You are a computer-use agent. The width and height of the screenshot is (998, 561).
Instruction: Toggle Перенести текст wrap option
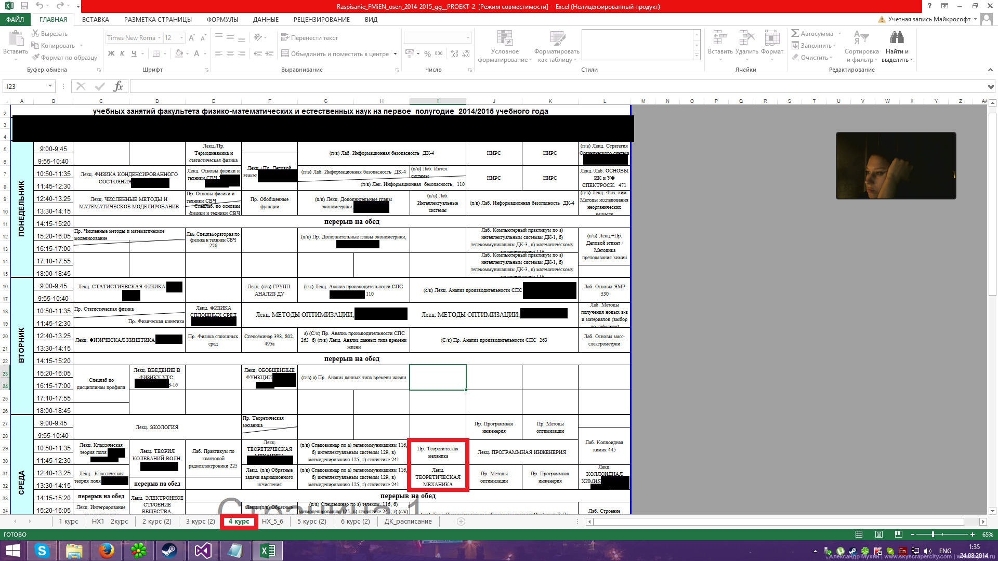[x=310, y=38]
